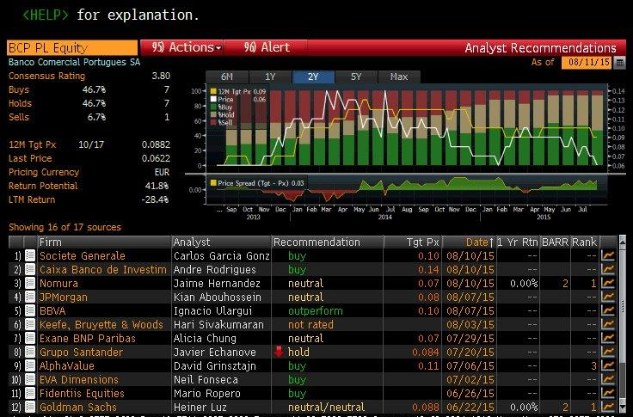Open Nomura firm link
Screen dimensions: 633x417
(x=59, y=284)
